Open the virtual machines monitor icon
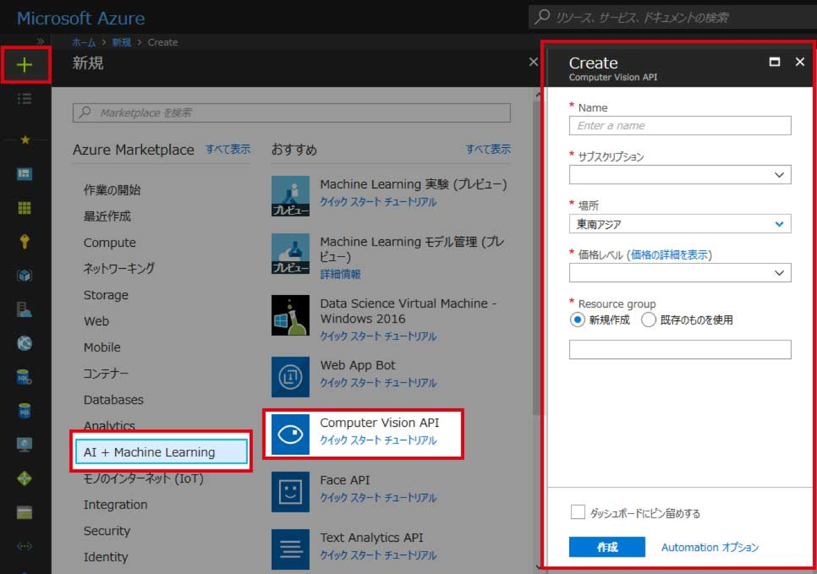This screenshot has width=817, height=574. click(x=25, y=444)
